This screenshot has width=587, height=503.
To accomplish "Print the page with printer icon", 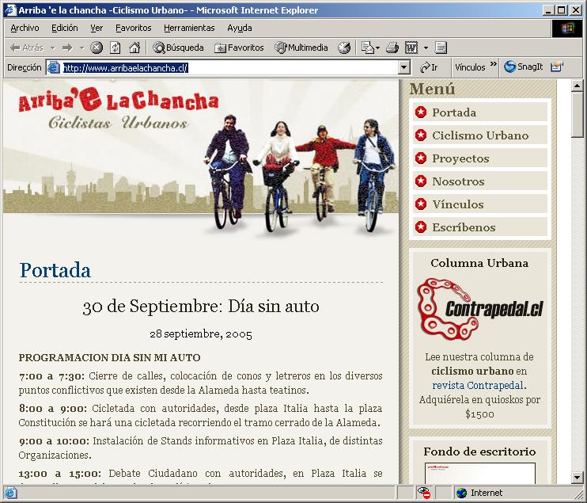I will (392, 48).
